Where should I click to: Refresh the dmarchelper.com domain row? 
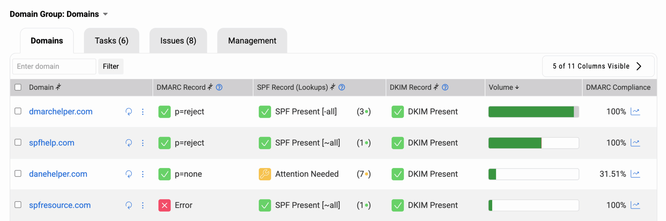pos(129,112)
